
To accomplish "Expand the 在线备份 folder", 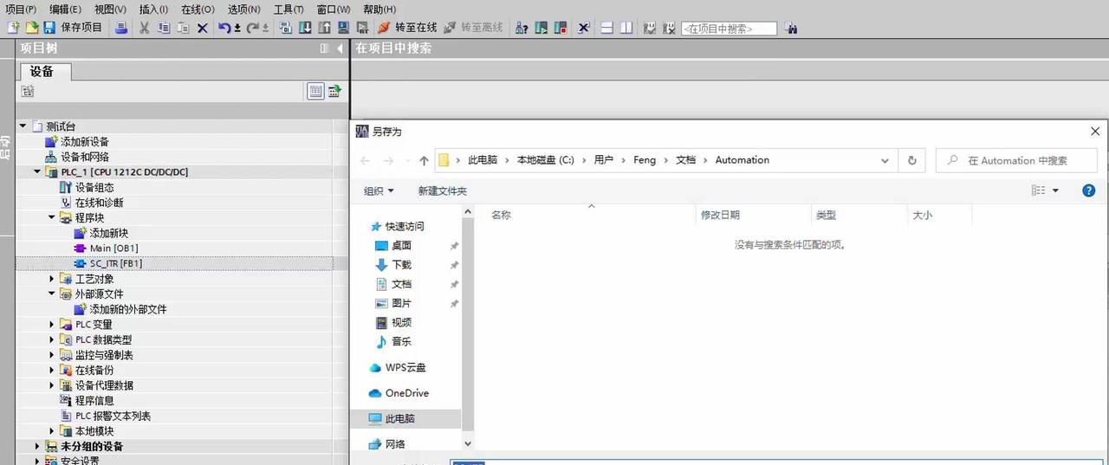I will (x=52, y=370).
